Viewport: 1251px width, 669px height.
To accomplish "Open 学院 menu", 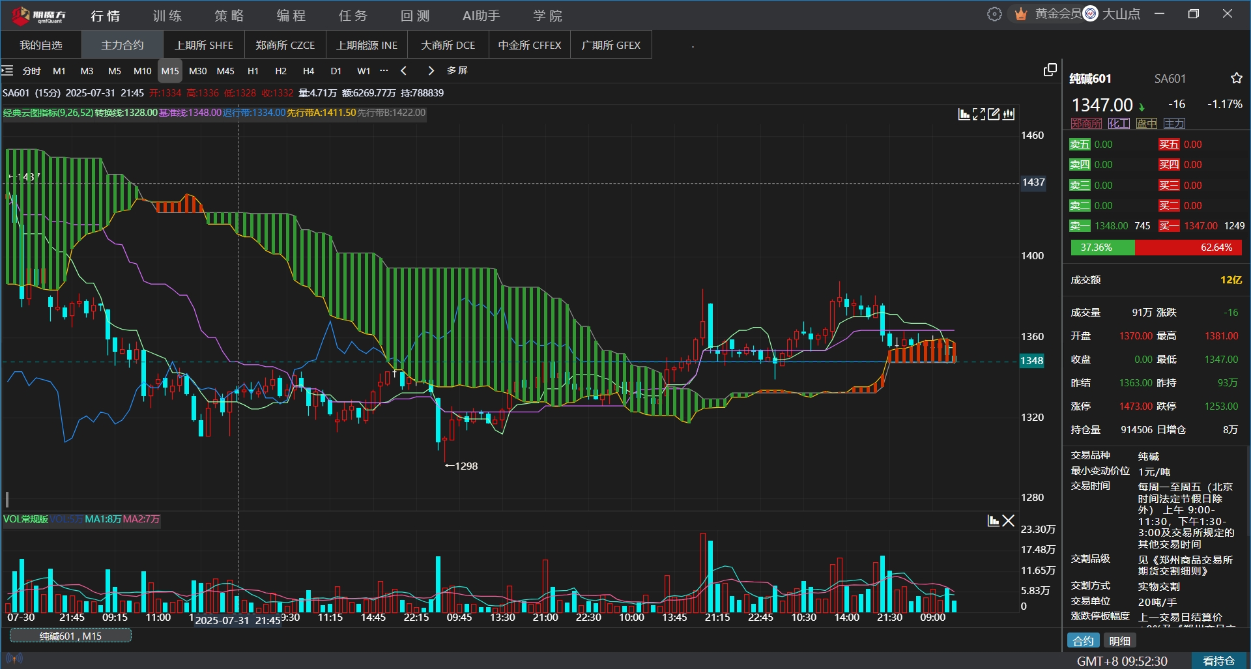I will [x=547, y=16].
